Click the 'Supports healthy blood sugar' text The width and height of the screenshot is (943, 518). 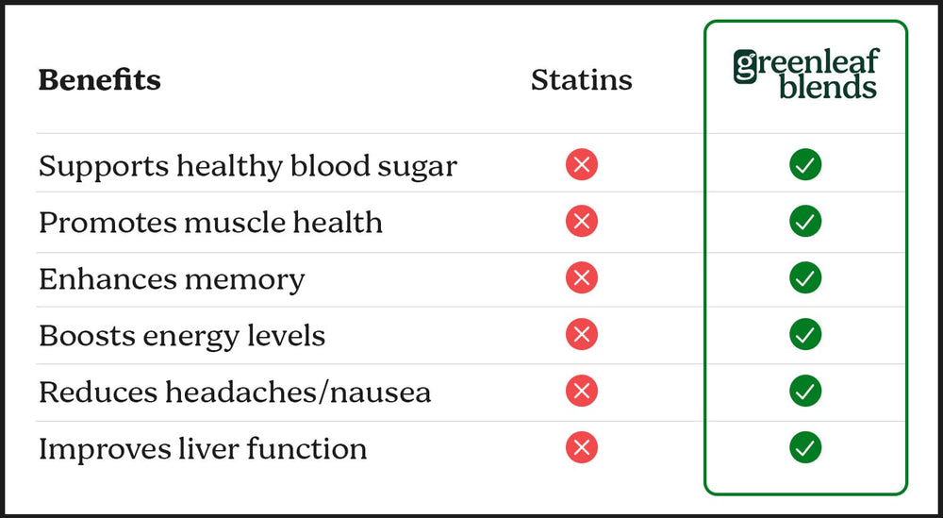(x=247, y=167)
